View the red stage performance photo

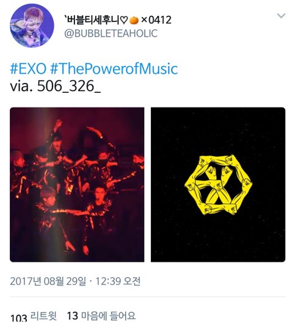pyautogui.click(x=77, y=184)
